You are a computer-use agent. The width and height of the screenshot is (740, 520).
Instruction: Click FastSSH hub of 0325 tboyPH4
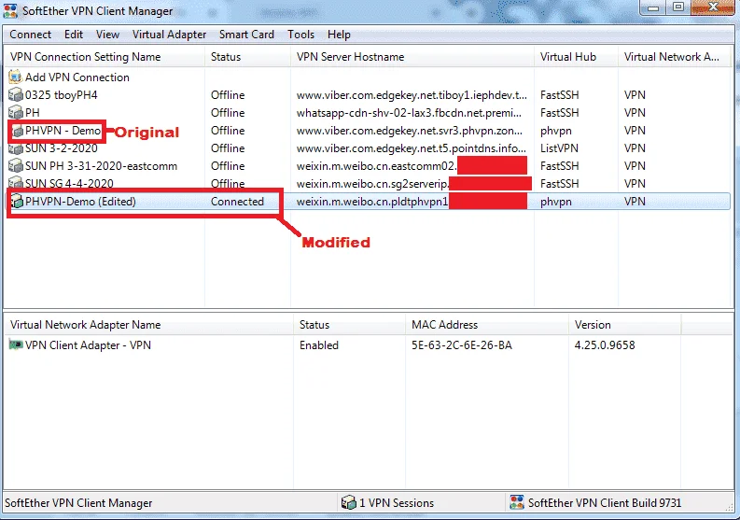(x=560, y=95)
